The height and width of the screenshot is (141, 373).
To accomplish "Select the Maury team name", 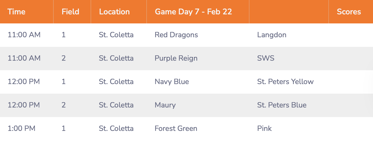I will 165,105.
